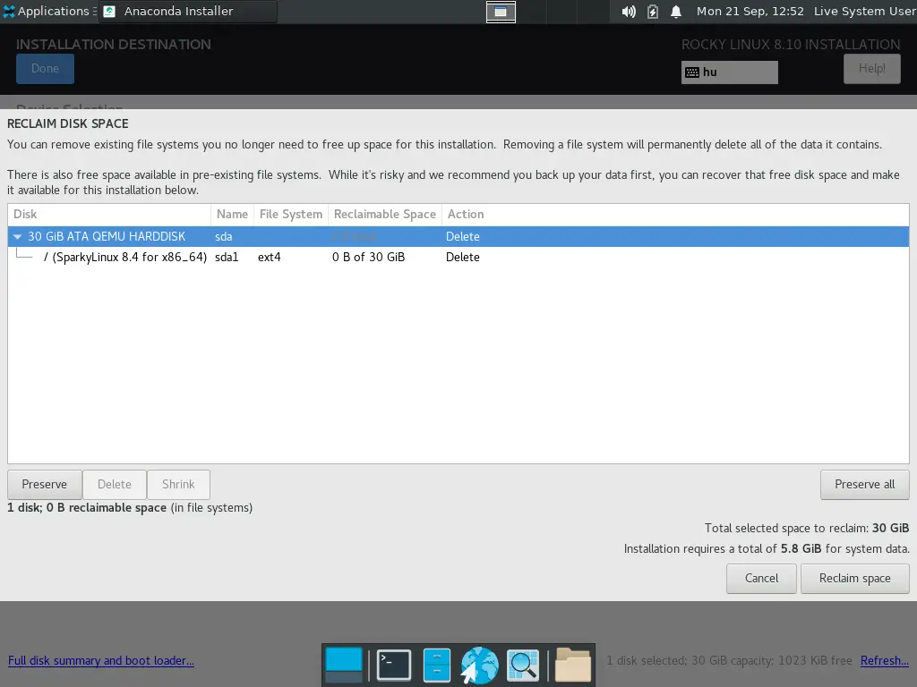
Task: Confirm with Reclaim space button
Action: 854,579
